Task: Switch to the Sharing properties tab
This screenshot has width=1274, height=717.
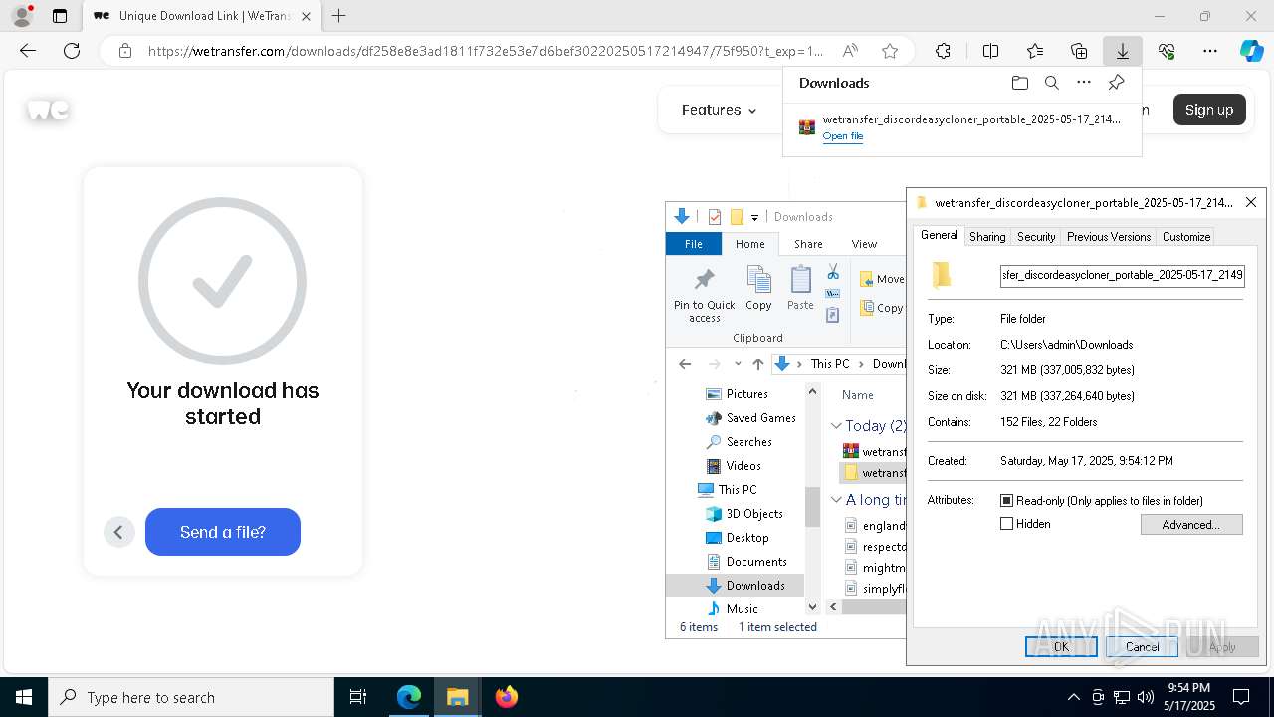Action: pos(987,237)
